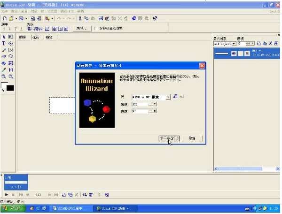Click the New document toolbar icon
This screenshot has height=214, width=282.
click(x=5, y=18)
